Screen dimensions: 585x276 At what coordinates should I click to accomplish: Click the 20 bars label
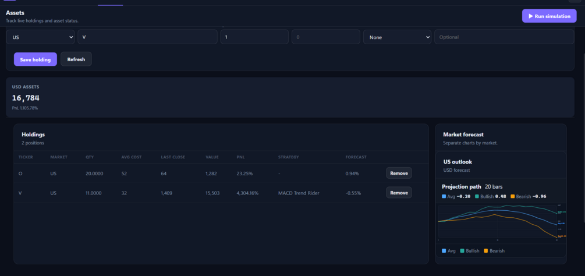(x=494, y=186)
